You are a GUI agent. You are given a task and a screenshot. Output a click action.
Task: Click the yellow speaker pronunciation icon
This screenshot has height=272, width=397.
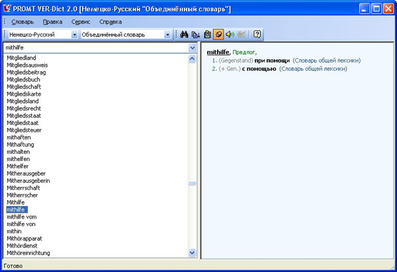(x=230, y=34)
